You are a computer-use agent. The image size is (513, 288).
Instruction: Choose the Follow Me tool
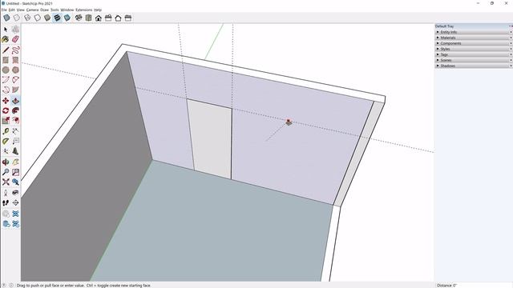point(15,110)
